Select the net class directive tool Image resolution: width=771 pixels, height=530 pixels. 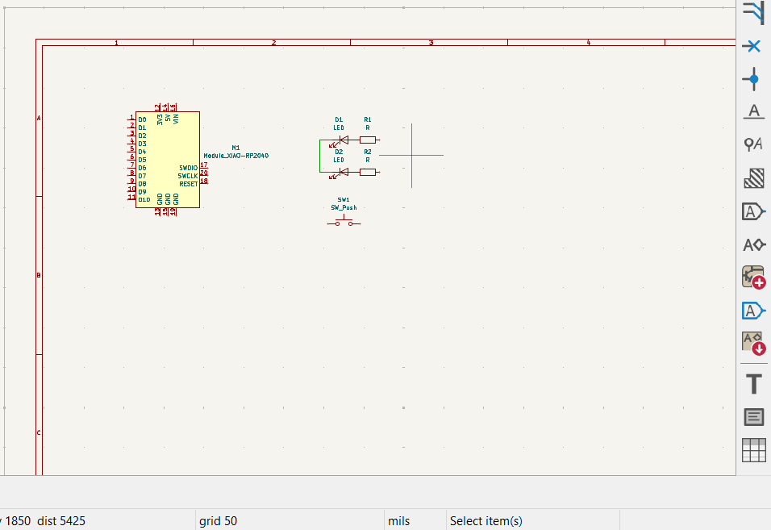(753, 145)
